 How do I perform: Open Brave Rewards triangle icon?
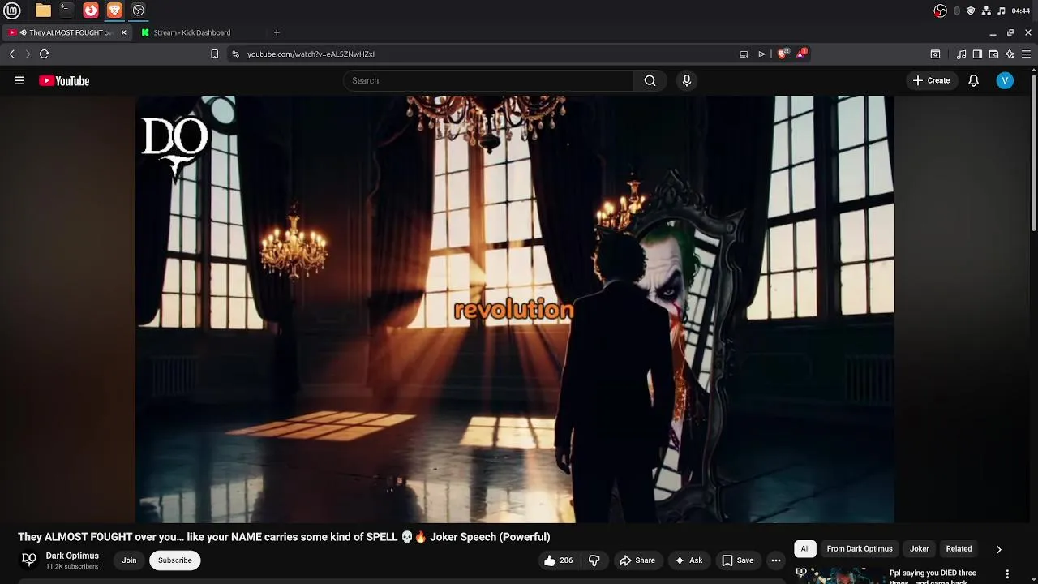(x=802, y=54)
